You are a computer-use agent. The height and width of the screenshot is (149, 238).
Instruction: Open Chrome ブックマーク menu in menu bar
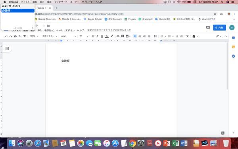pyautogui.click(x=61, y=2)
